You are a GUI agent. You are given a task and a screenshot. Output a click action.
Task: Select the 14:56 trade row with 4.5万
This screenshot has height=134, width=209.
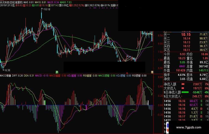click(186, 109)
